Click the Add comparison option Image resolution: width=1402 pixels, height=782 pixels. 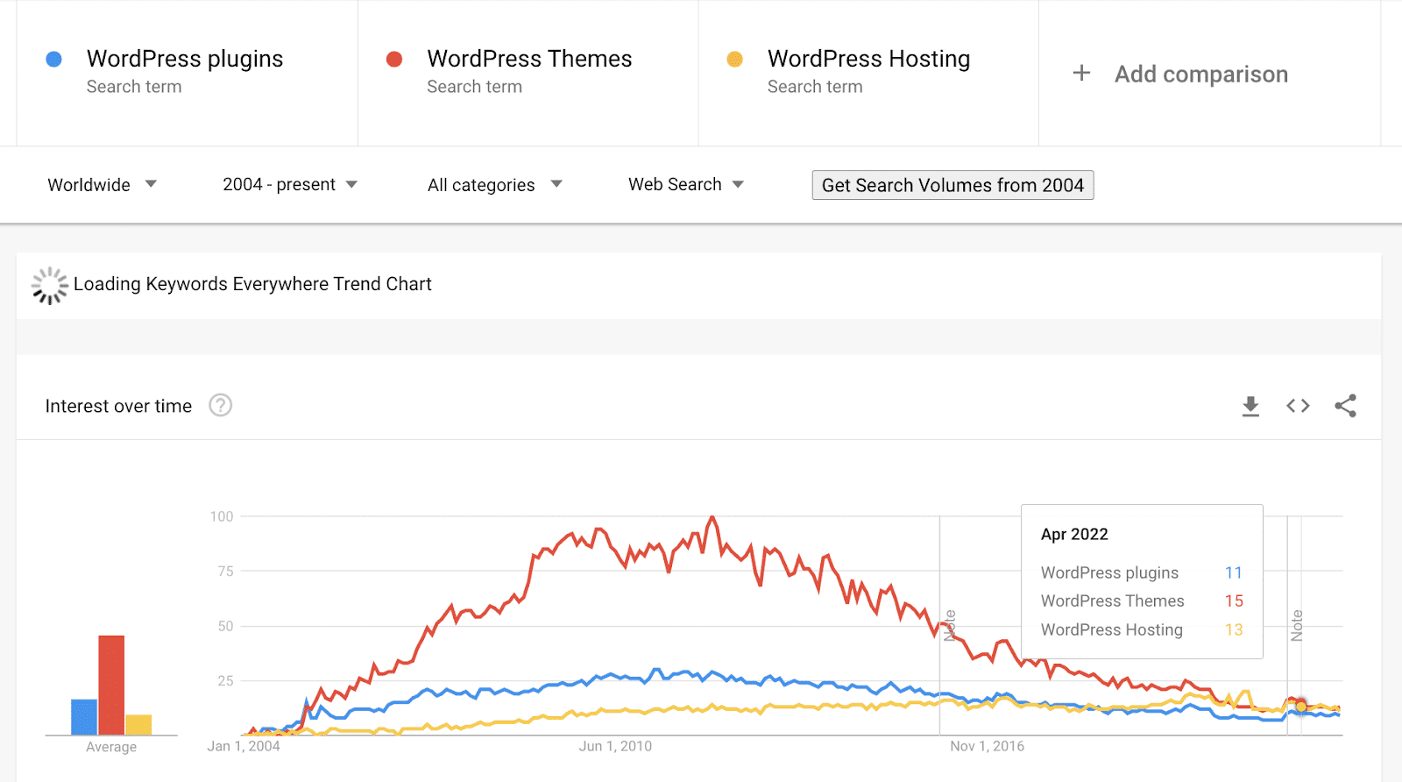1201,74
